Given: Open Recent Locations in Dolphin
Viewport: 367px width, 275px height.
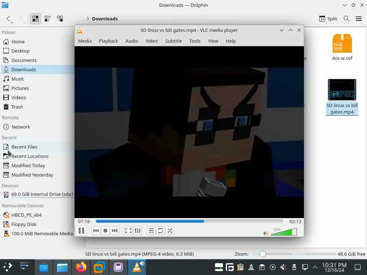Looking at the screenshot, I should point(37,156).
